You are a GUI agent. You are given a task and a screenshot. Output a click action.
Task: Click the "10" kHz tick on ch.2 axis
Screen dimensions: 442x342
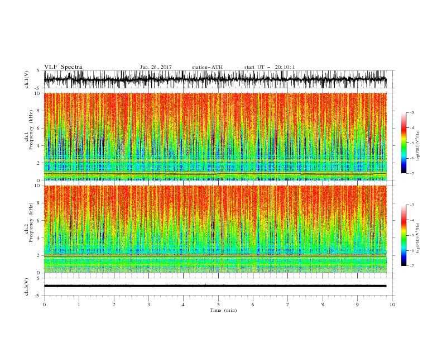coord(37,186)
